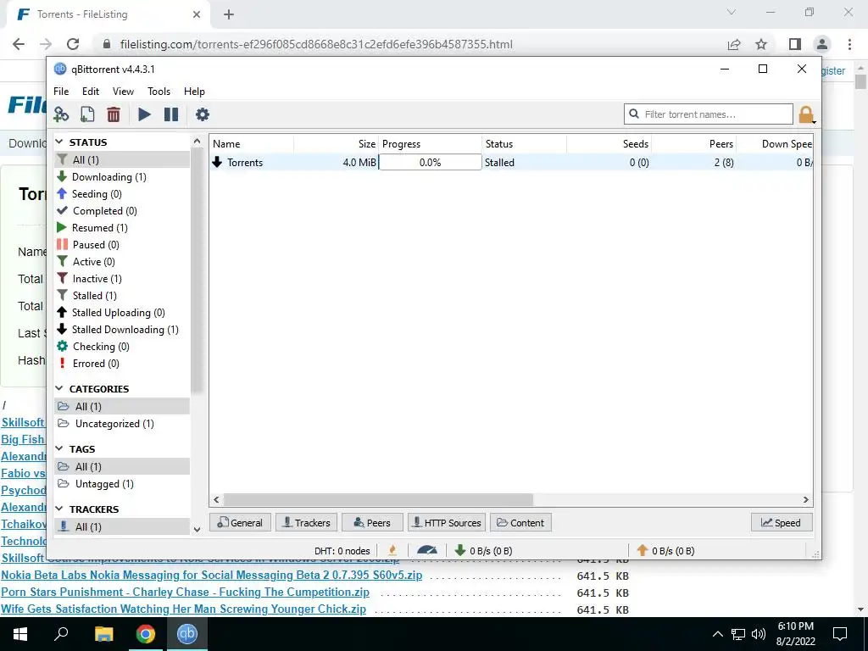Image resolution: width=868 pixels, height=651 pixels.
Task: Switch to the HTTP Sources tab
Action: 447,522
